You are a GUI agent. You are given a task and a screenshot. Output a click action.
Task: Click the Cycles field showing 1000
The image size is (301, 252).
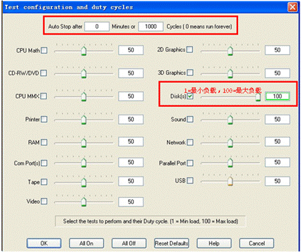(150, 27)
